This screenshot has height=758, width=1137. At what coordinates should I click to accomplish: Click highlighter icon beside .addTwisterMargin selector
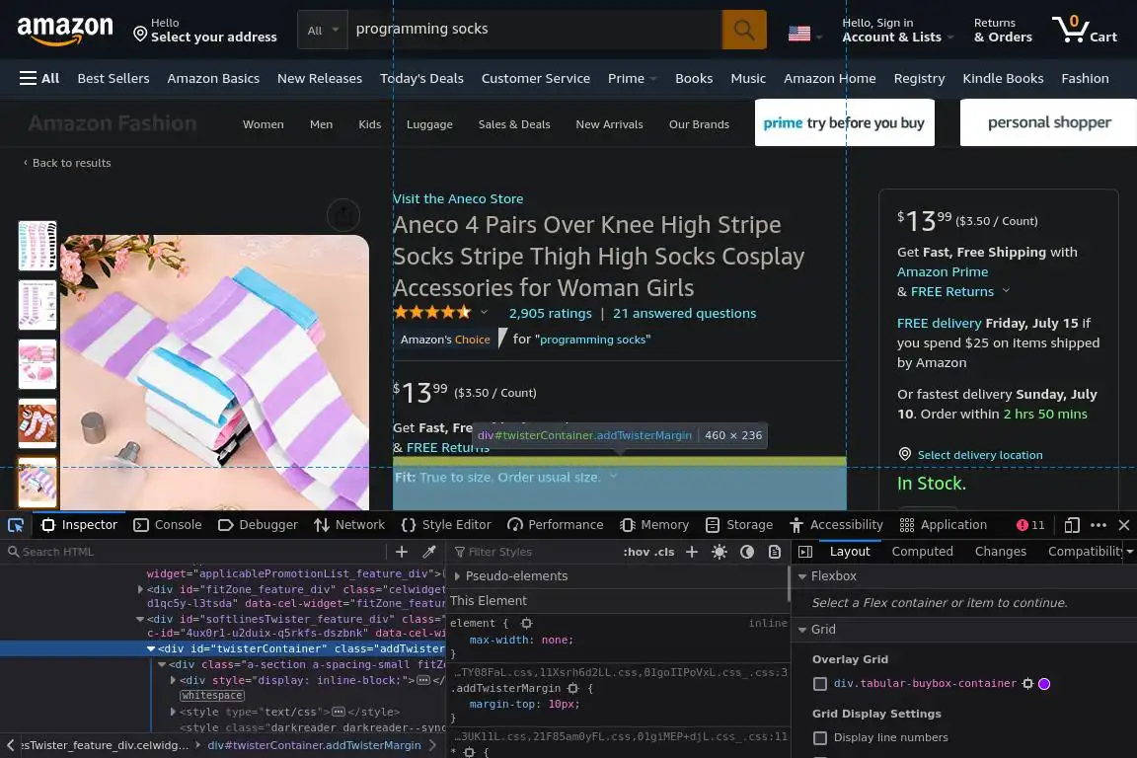[572, 688]
